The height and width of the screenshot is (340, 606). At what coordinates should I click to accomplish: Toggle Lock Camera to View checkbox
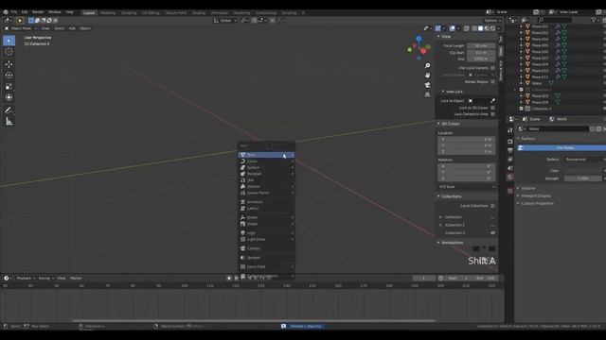(x=492, y=114)
